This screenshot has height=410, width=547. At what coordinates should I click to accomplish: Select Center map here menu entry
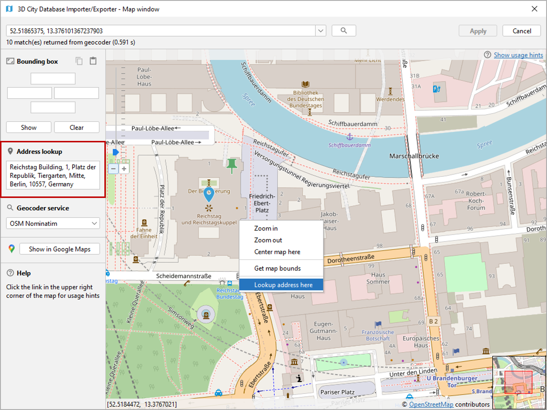click(281, 252)
